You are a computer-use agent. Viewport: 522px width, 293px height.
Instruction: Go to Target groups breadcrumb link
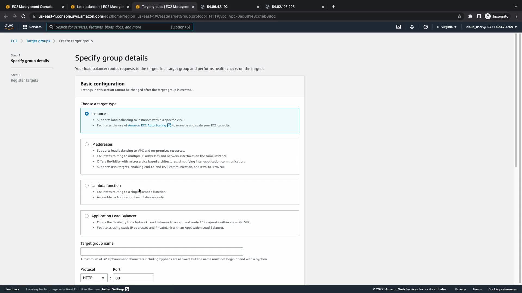coord(38,41)
